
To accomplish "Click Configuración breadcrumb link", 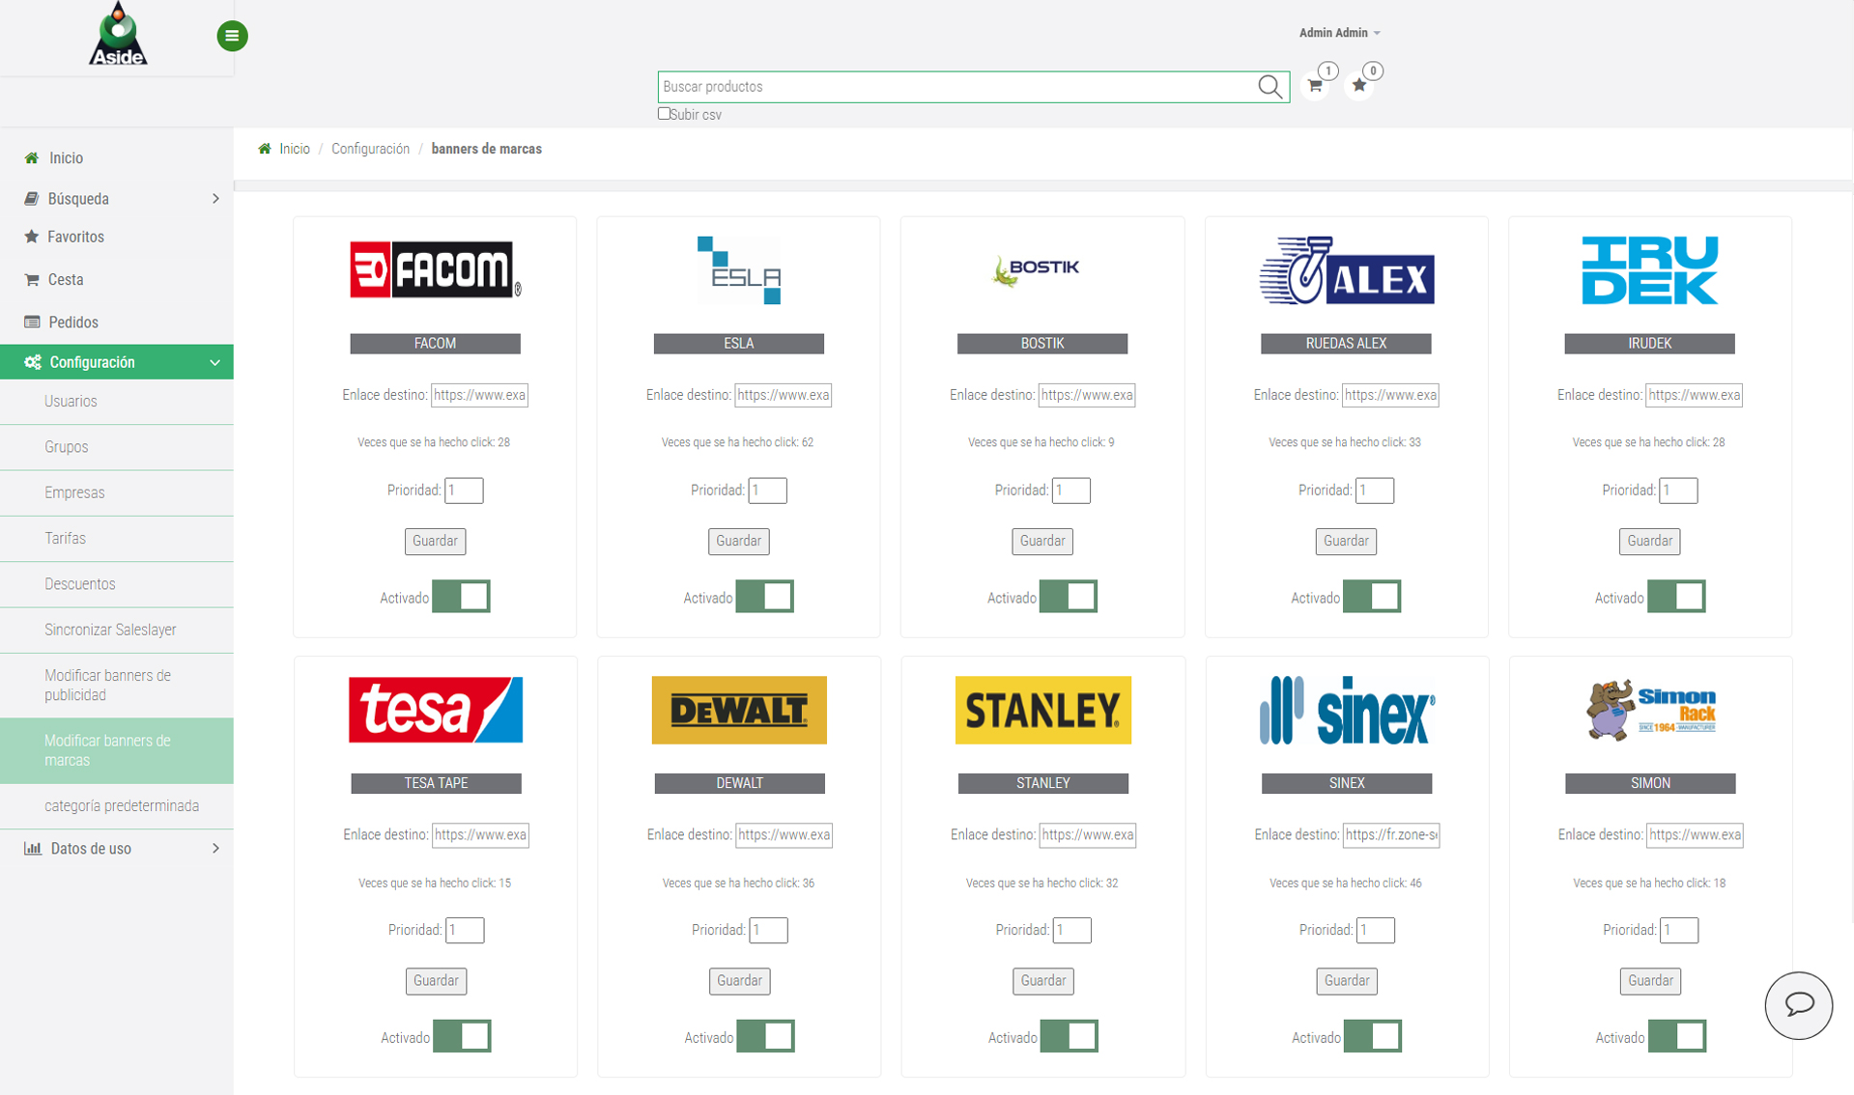I will tap(370, 149).
